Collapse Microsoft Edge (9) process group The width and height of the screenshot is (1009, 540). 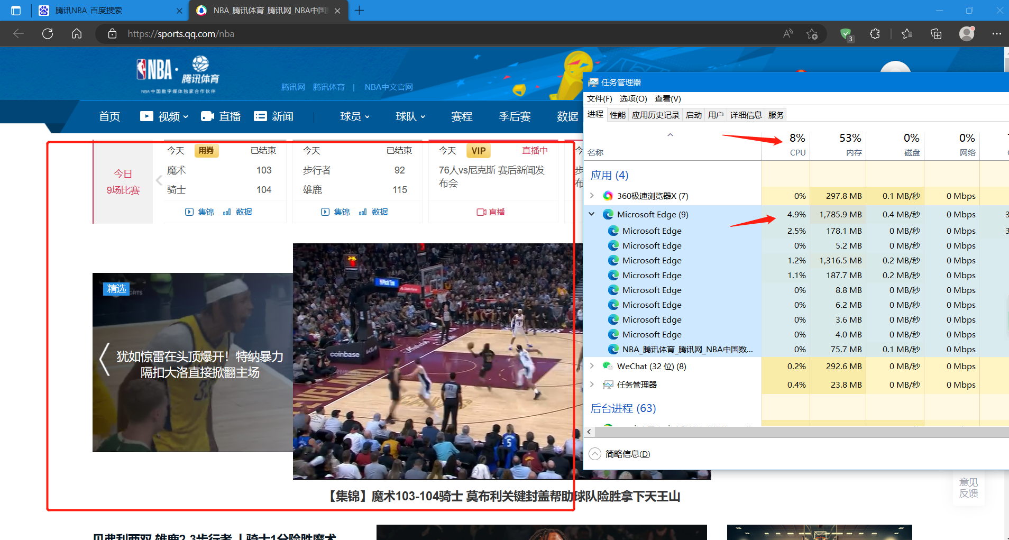[592, 214]
